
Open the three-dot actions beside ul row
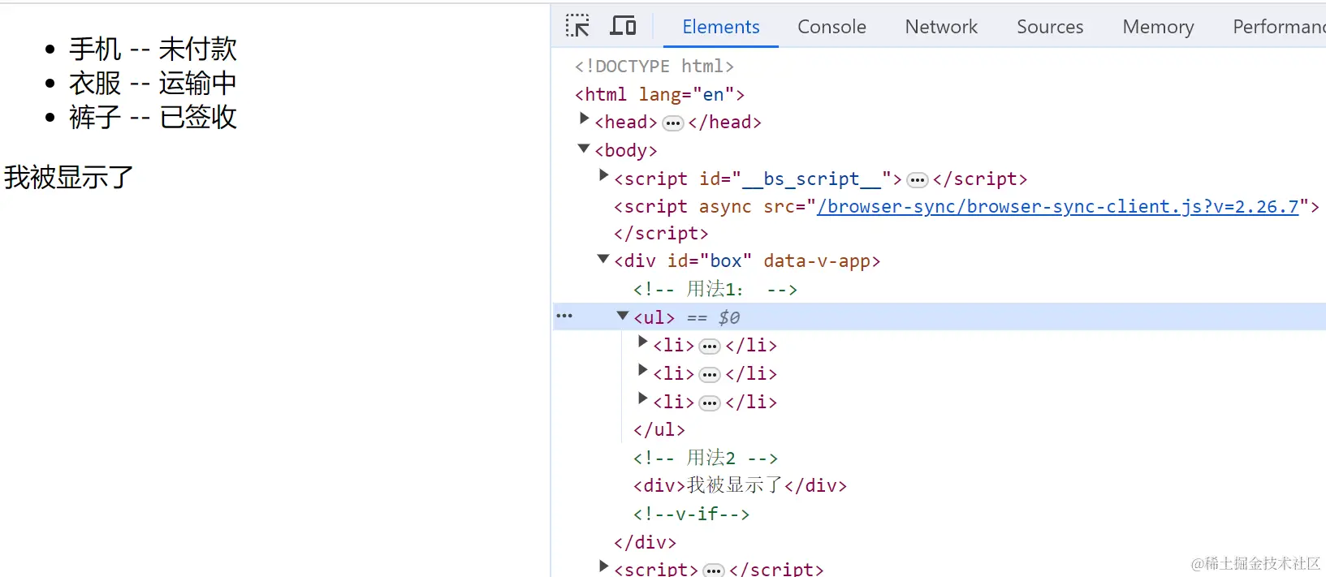click(564, 316)
